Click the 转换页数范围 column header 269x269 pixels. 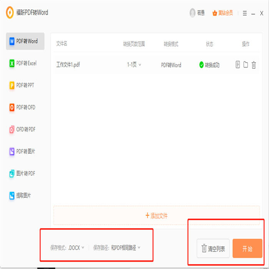click(134, 44)
